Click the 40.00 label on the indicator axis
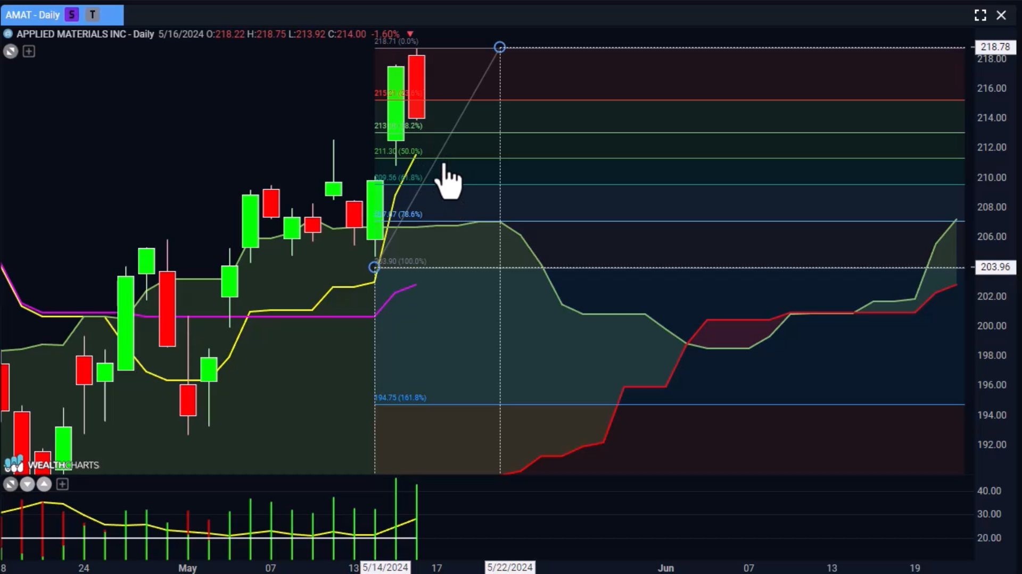 click(x=989, y=491)
